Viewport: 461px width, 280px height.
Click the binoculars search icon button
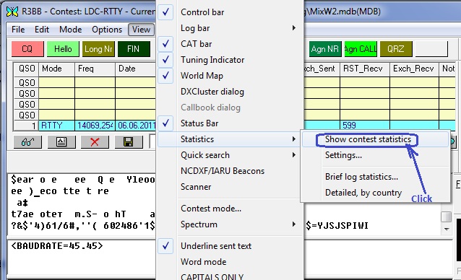[x=27, y=142]
